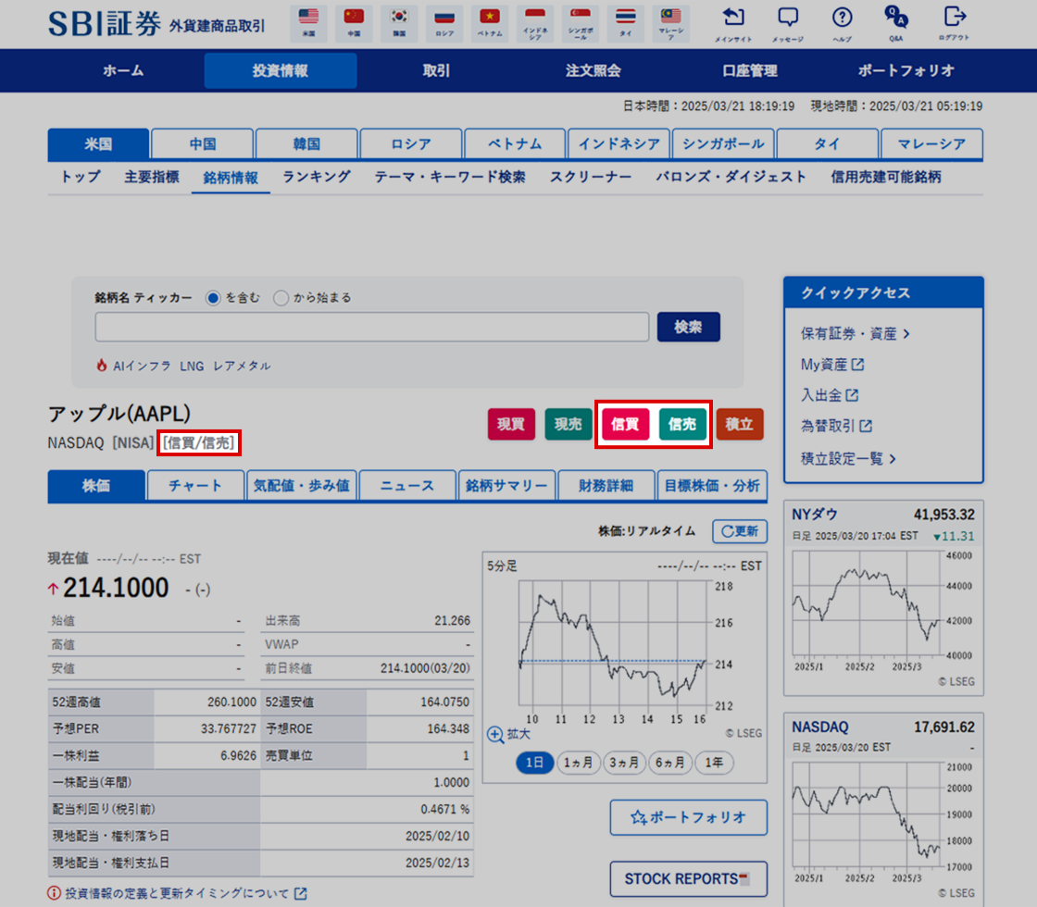Image resolution: width=1037 pixels, height=907 pixels.
Task: Select the Thailand flag icon
Action: pos(626,22)
